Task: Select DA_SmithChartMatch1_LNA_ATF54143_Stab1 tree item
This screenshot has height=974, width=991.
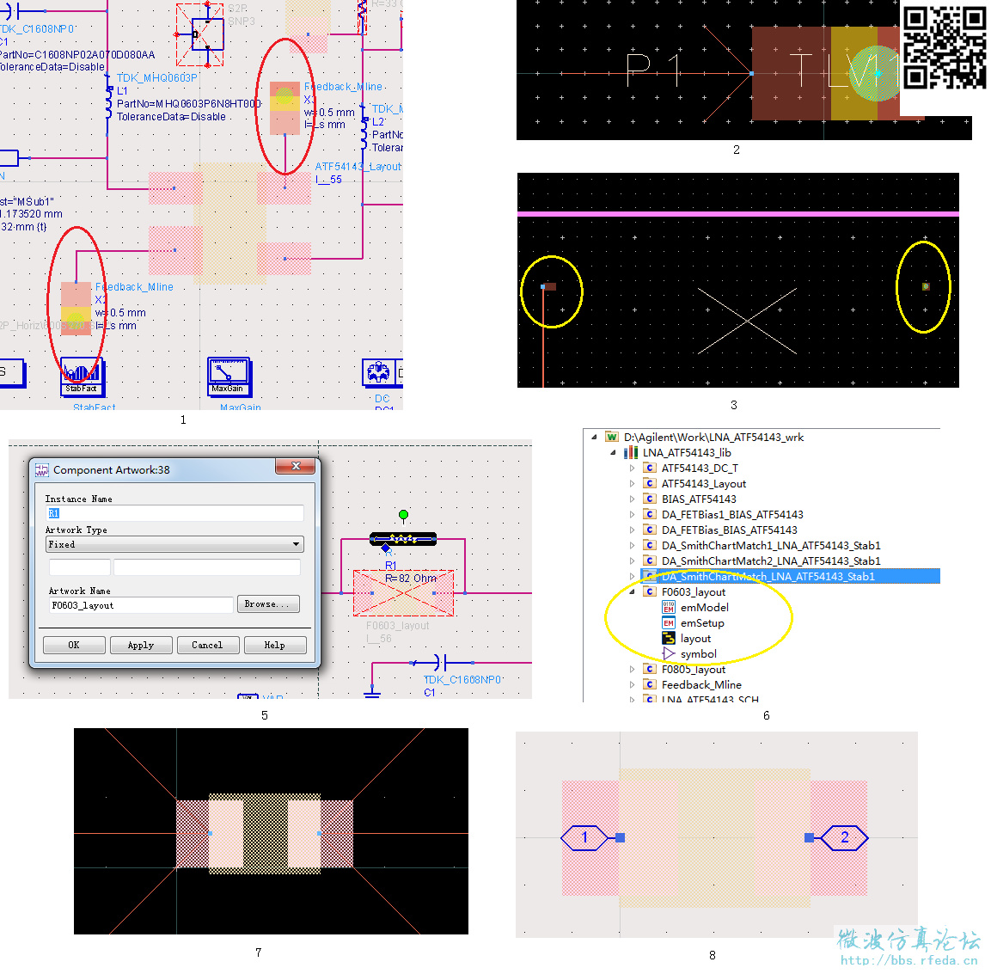Action: tap(770, 546)
